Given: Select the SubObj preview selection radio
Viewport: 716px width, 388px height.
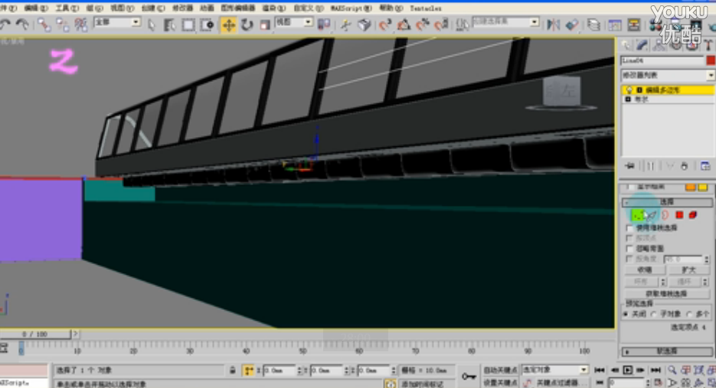Looking at the screenshot, I should pyautogui.click(x=653, y=314).
